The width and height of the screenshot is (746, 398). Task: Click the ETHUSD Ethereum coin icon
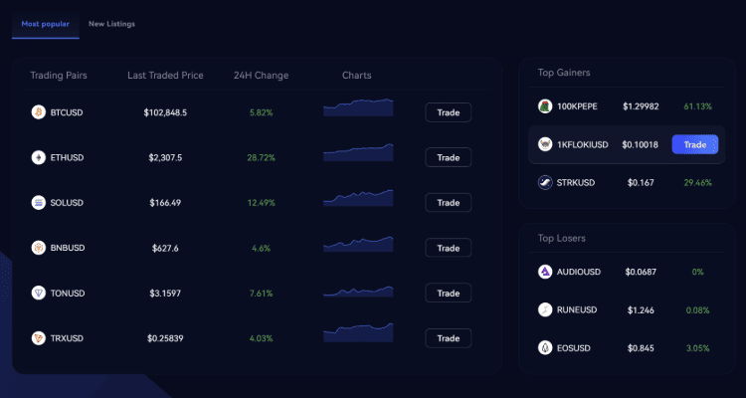pyautogui.click(x=39, y=157)
